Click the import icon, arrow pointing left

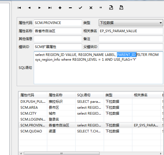[121, 7]
